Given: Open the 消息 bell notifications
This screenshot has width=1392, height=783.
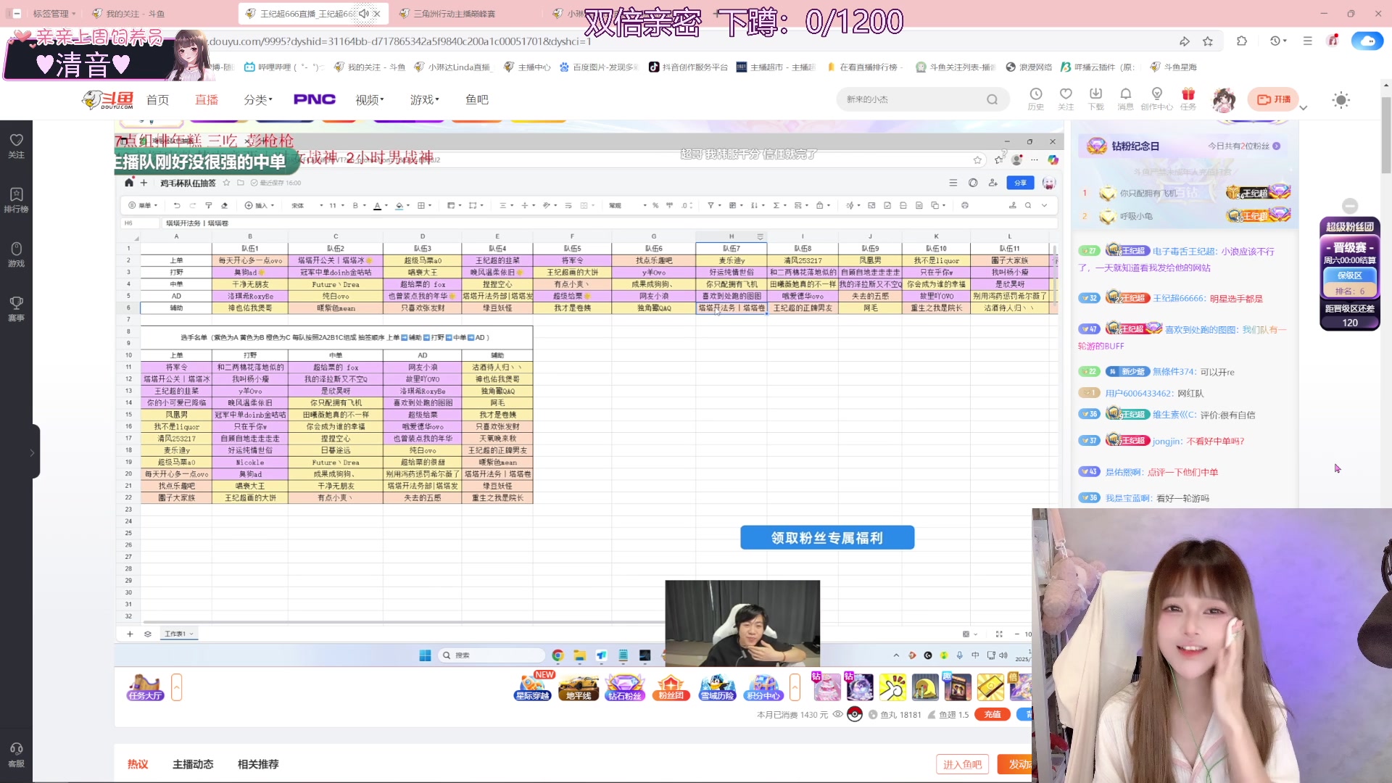Looking at the screenshot, I should tap(1125, 99).
